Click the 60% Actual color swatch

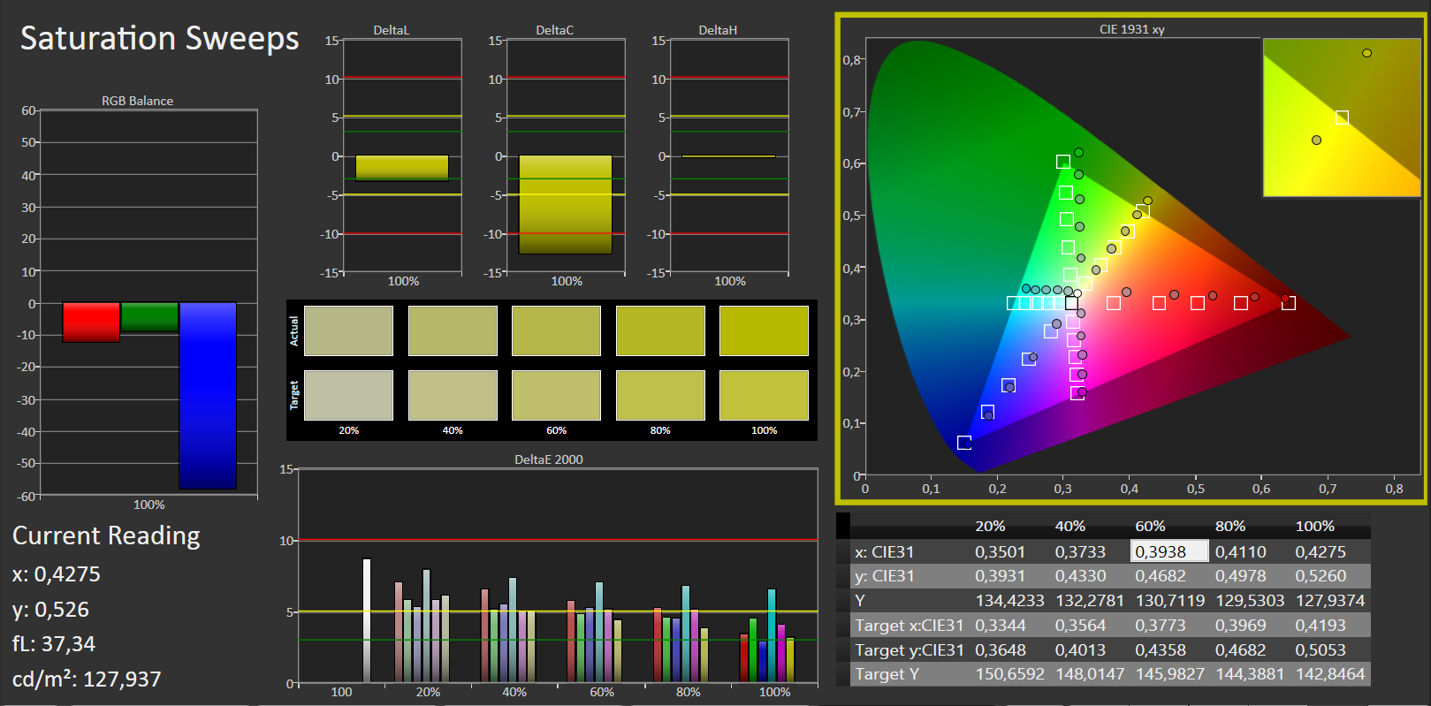click(556, 331)
